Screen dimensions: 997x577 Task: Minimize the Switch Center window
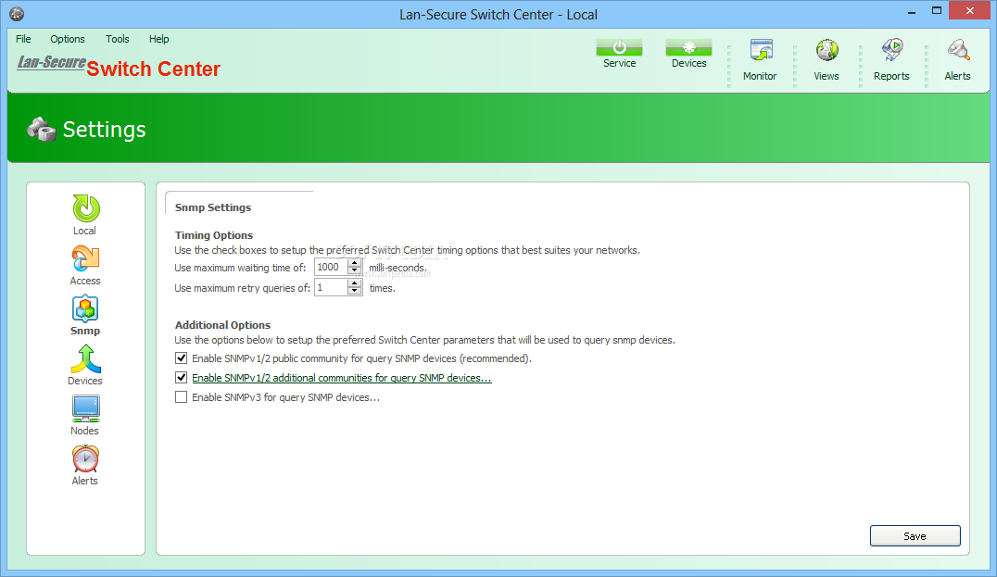point(912,11)
